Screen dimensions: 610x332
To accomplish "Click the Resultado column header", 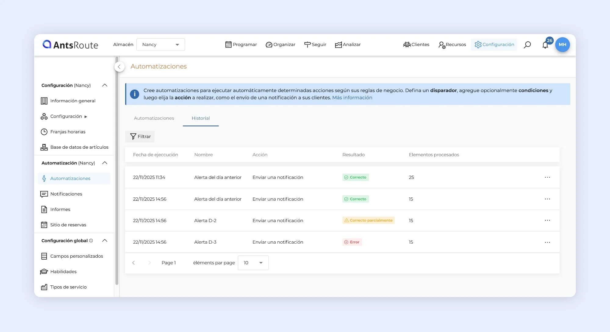I will coord(353,155).
